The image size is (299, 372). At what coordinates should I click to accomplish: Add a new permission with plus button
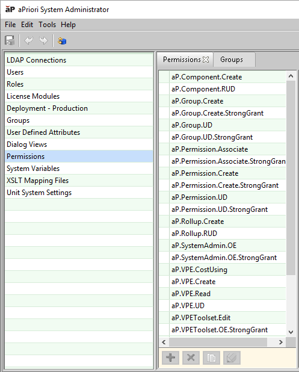[x=170, y=358]
